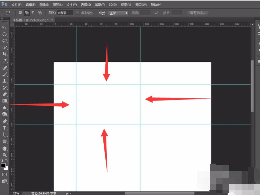Select the Zoom magnifier tool
Image resolution: width=260 pixels, height=195 pixels.
pyautogui.click(x=5, y=155)
